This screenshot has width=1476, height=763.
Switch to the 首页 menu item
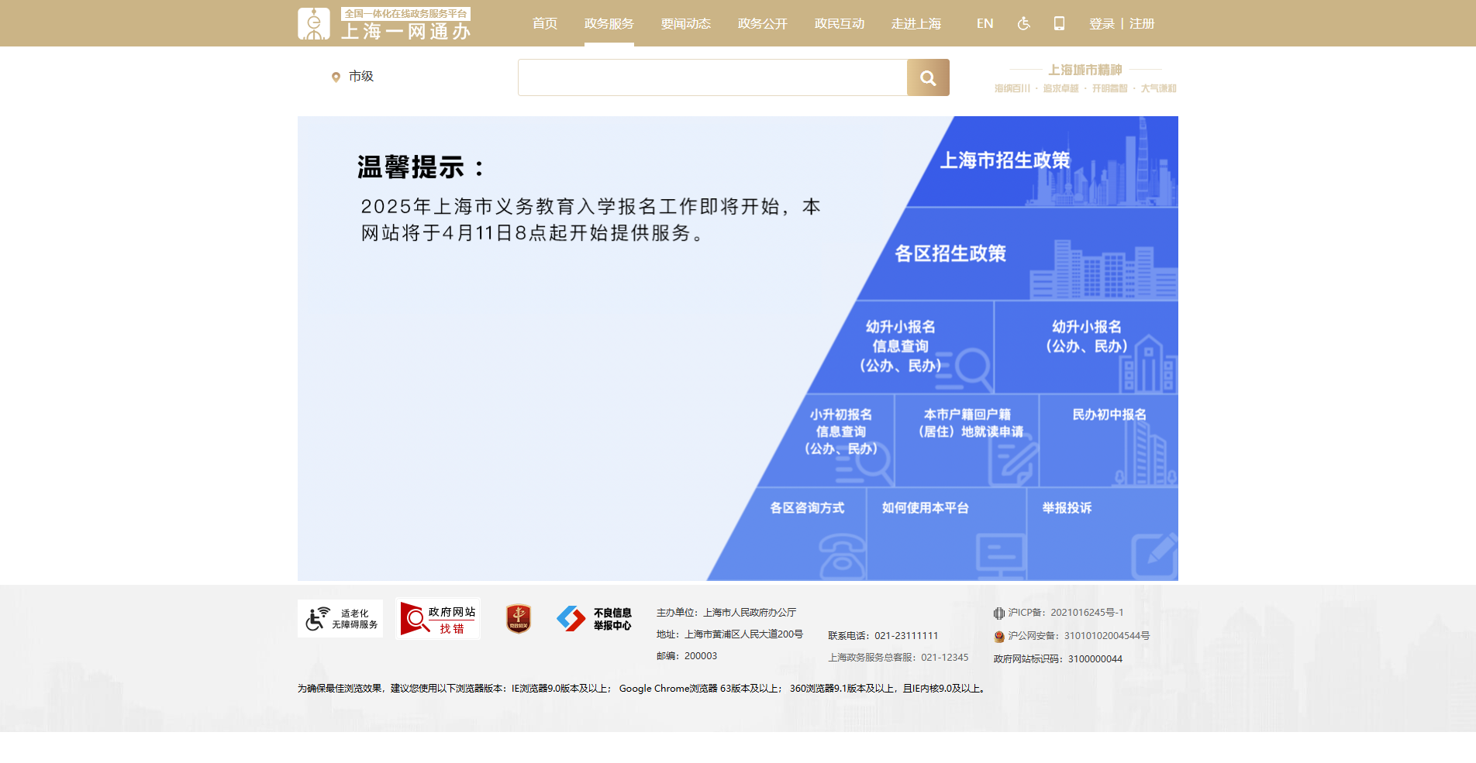pos(543,23)
